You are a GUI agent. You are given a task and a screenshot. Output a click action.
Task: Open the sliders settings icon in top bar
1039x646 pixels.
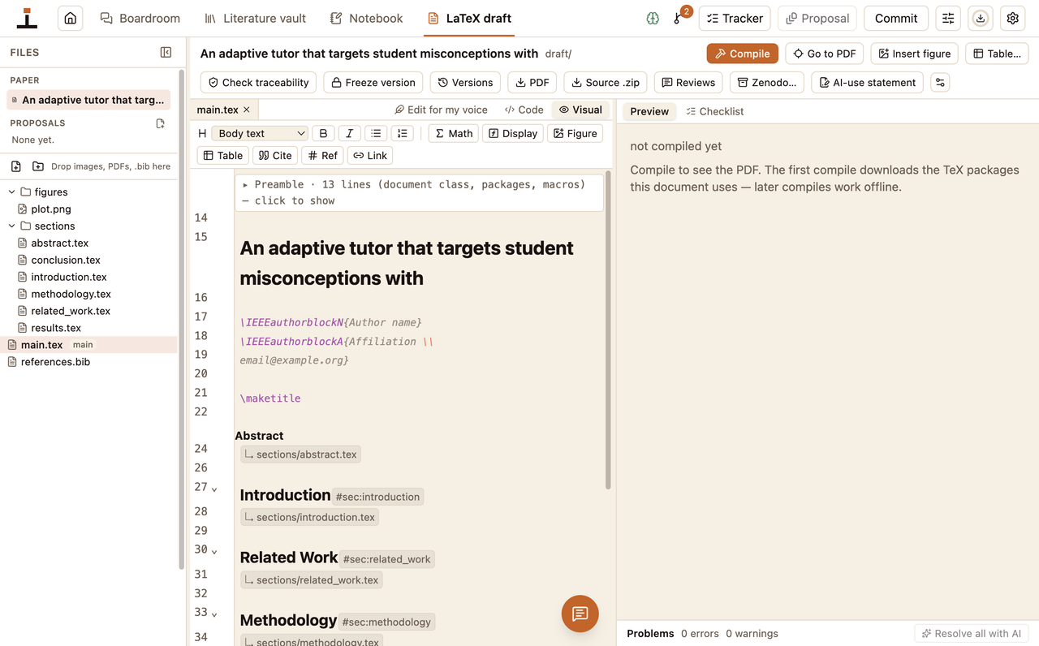948,18
